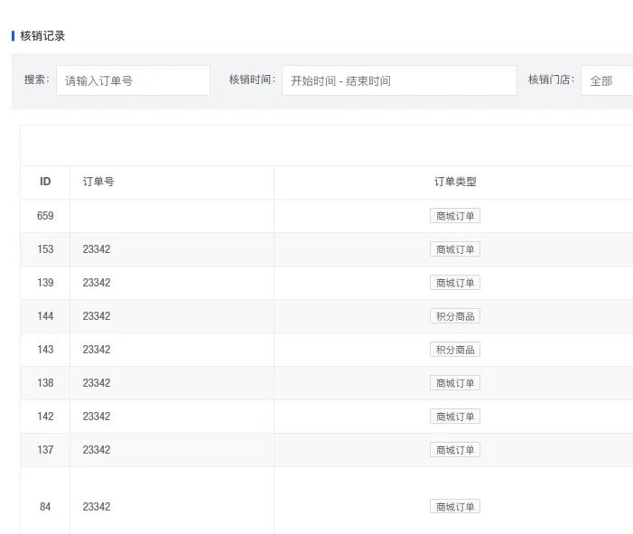Select the ID cell 84

45,507
